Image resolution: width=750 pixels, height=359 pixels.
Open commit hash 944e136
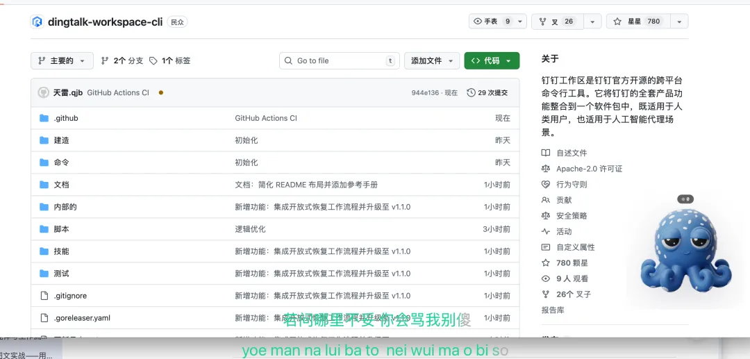pyautogui.click(x=425, y=93)
